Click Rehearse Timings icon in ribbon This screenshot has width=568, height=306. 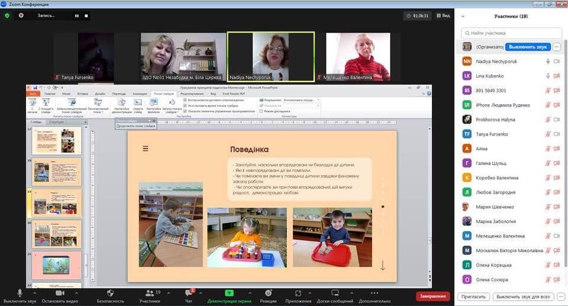[154, 102]
